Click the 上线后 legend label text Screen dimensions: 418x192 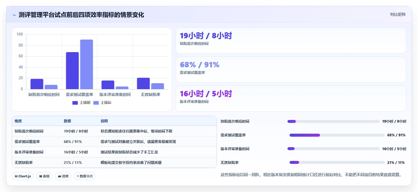(106, 103)
